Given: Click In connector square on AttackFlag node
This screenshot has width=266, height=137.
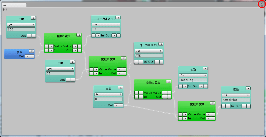Looking at the screenshot, I should click(223, 106).
